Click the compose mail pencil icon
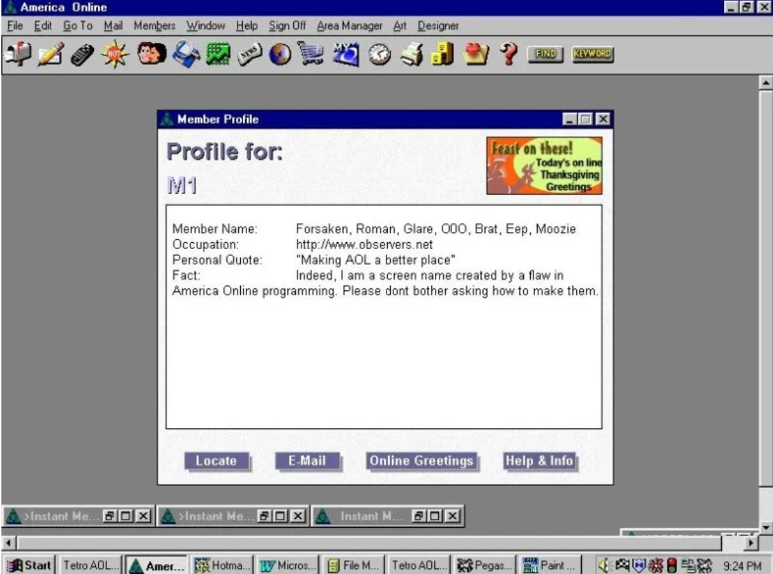The width and height of the screenshot is (773, 574). (50, 54)
